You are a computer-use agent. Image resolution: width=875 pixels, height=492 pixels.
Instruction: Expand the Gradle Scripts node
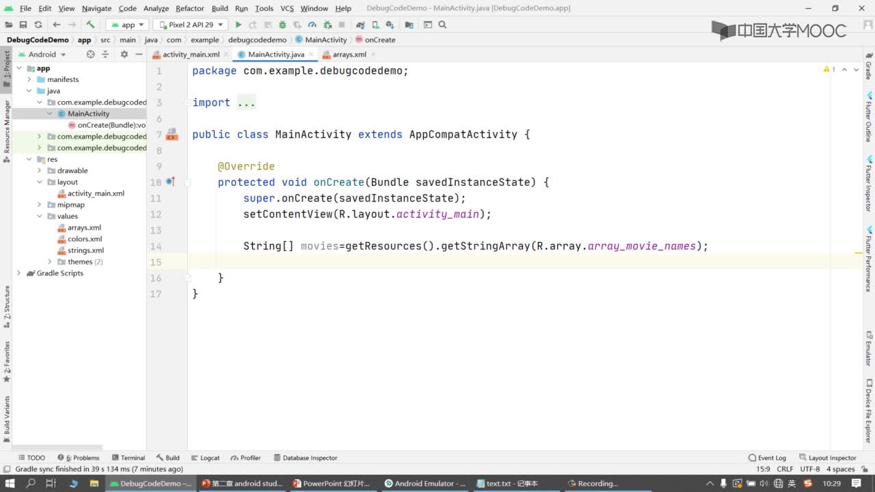pyautogui.click(x=19, y=273)
